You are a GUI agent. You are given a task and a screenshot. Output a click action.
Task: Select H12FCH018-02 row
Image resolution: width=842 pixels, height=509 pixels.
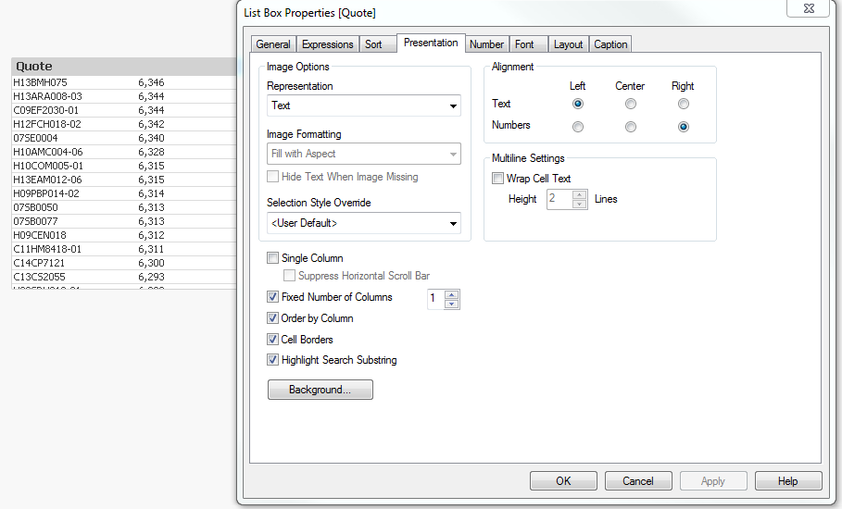click(123, 124)
